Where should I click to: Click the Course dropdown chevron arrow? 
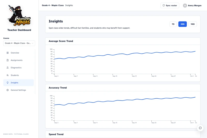point(33,43)
